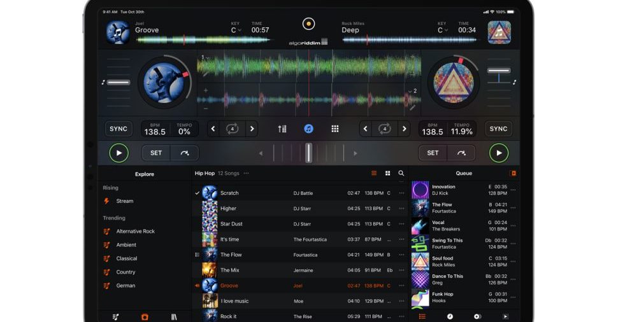Screen dimensions: 618x322
Task: Click left deck BPM 138.5 readout
Action: tap(155, 130)
